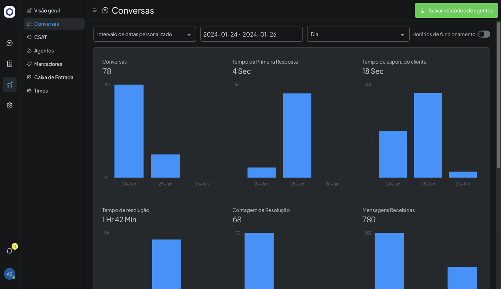Select Agentes in the sidebar
Screen dimensions: 501x289
click(x=44, y=50)
